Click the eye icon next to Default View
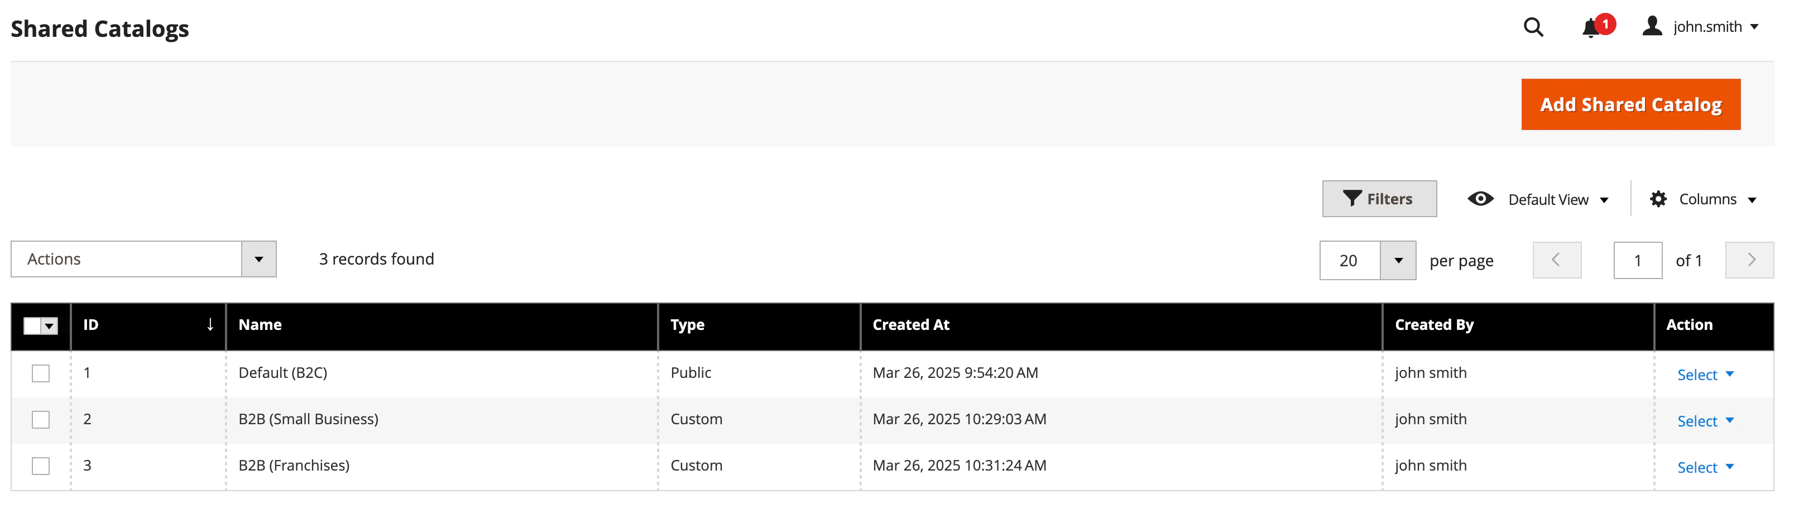This screenshot has height=518, width=1794. pyautogui.click(x=1481, y=198)
